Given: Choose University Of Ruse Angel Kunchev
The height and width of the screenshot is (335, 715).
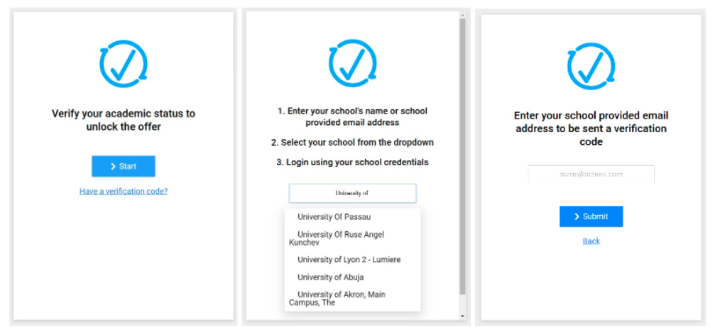Looking at the screenshot, I should point(341,238).
